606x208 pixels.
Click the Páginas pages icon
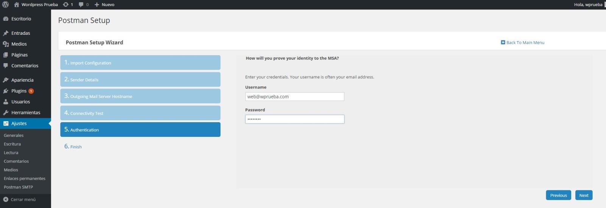(6, 55)
